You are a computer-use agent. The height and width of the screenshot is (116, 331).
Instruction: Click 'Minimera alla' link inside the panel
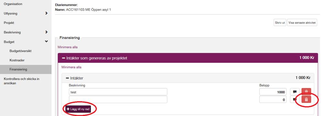(72, 67)
